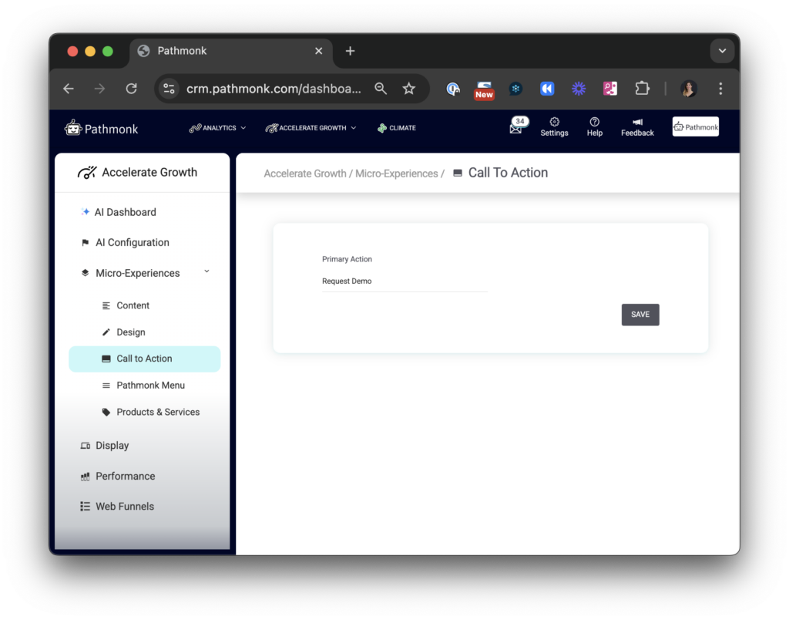Open Micro-Experiences breadcrumb link
789x620 pixels.
click(397, 173)
